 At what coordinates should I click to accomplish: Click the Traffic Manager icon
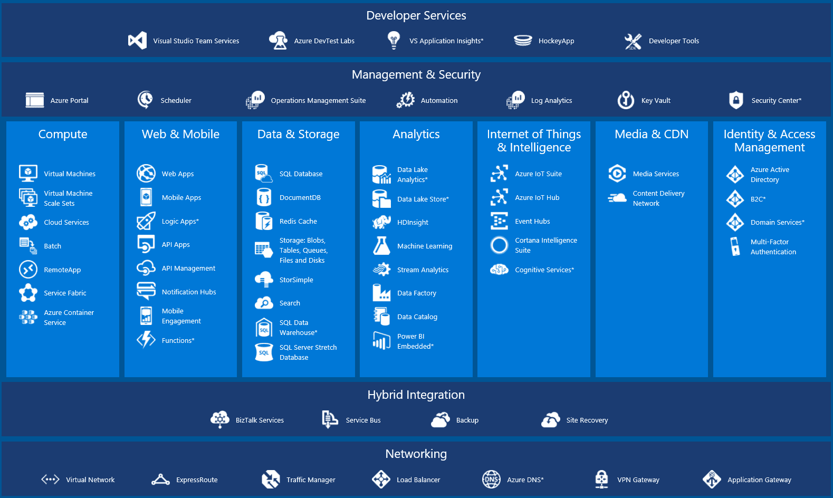271,479
